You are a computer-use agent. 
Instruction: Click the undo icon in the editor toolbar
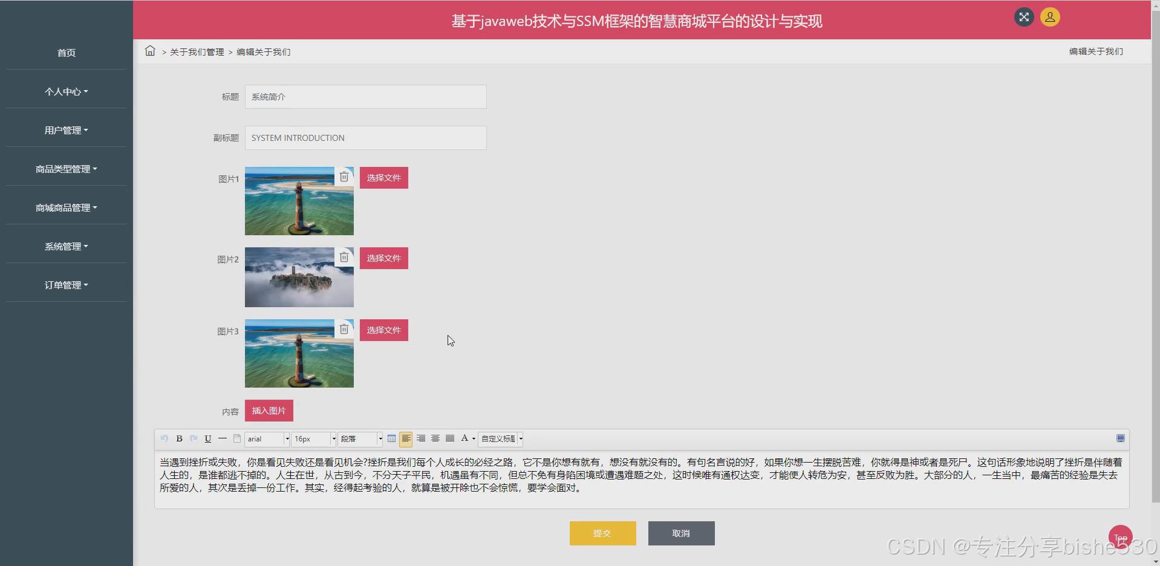pos(164,438)
